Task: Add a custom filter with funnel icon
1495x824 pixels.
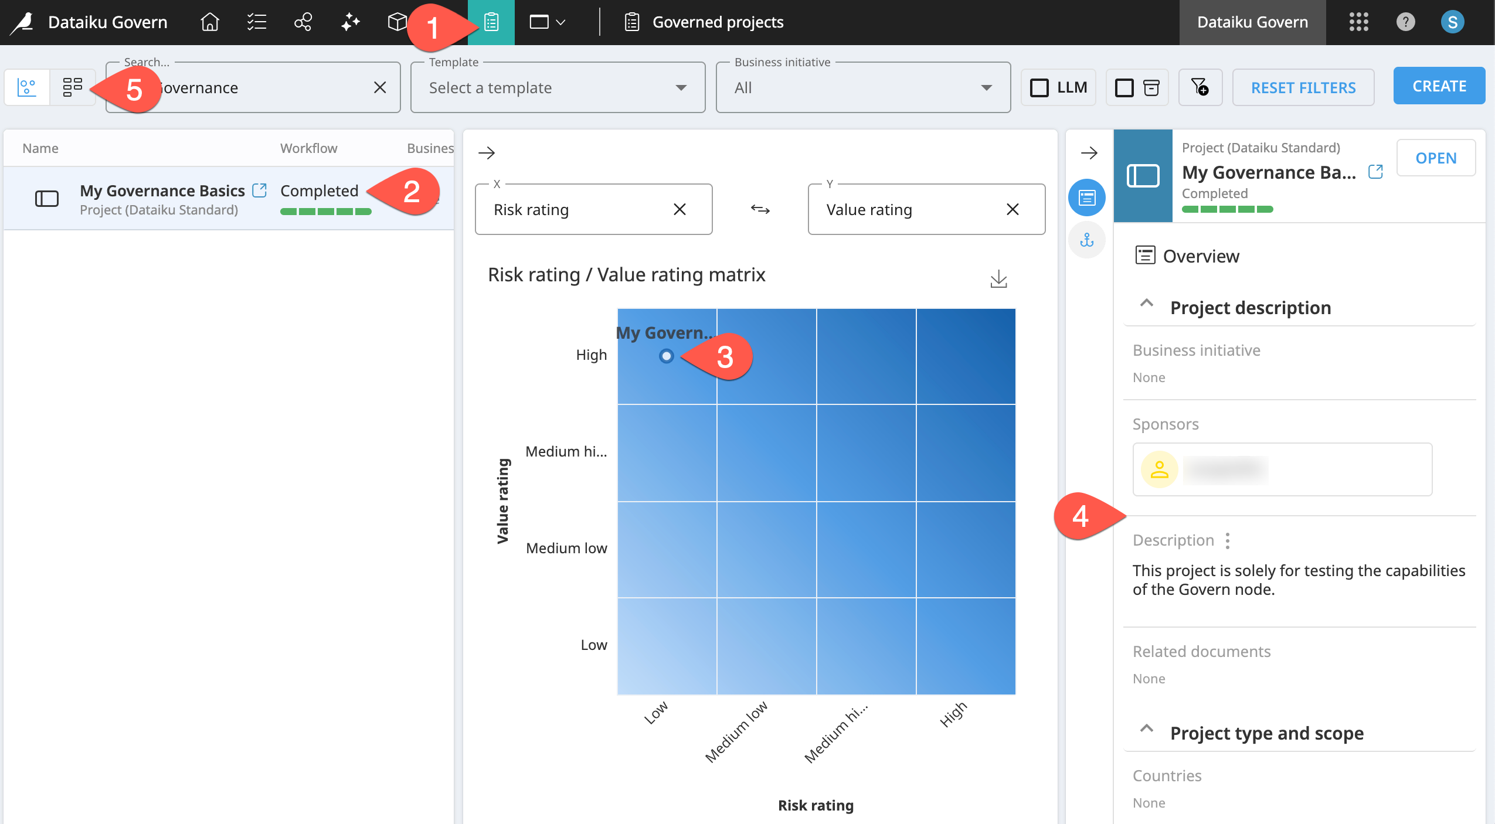Action: coord(1200,87)
